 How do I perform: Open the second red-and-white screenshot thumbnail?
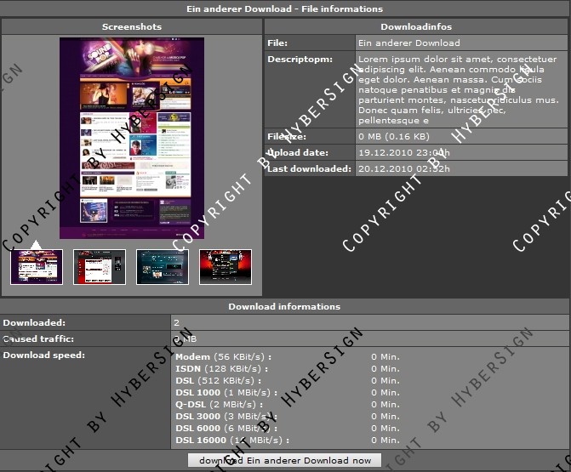pyautogui.click(x=100, y=266)
